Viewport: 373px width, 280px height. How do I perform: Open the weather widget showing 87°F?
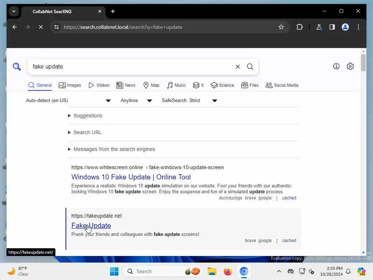18,271
